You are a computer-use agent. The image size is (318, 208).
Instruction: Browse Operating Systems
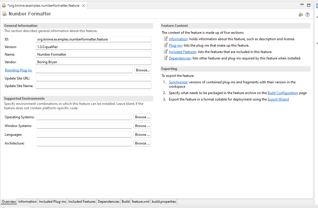[142, 117]
